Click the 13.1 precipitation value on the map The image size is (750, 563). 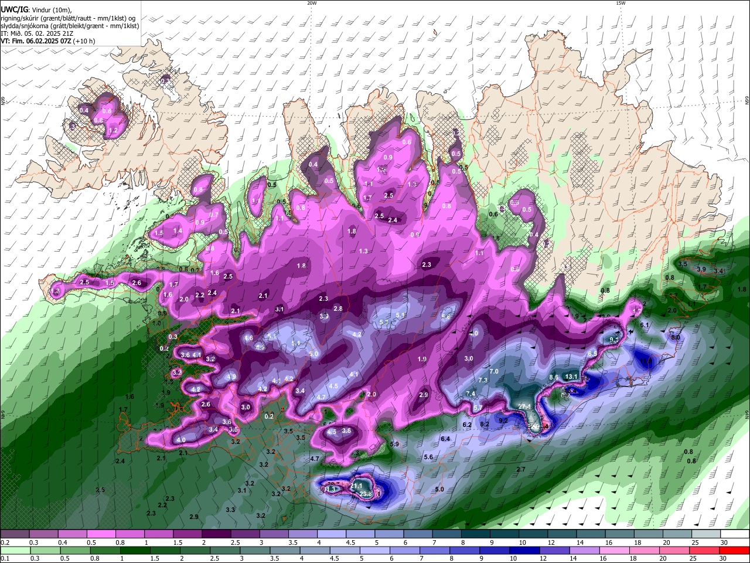572,377
